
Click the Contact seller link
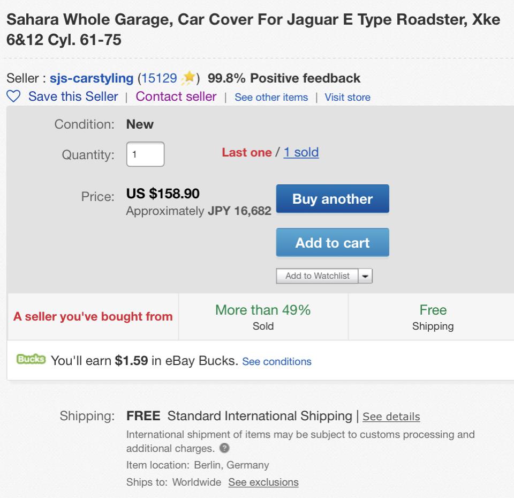click(x=176, y=96)
